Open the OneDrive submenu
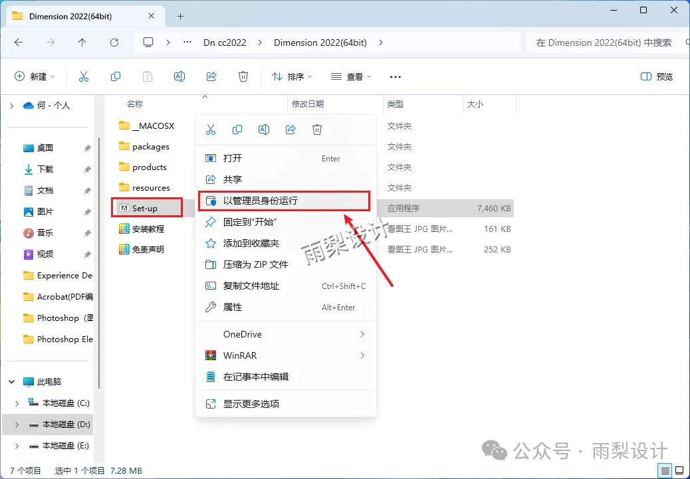The height and width of the screenshot is (479, 690). click(286, 334)
